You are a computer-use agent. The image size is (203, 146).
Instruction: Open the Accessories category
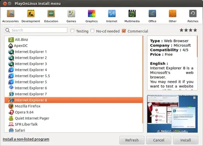pos(11,16)
